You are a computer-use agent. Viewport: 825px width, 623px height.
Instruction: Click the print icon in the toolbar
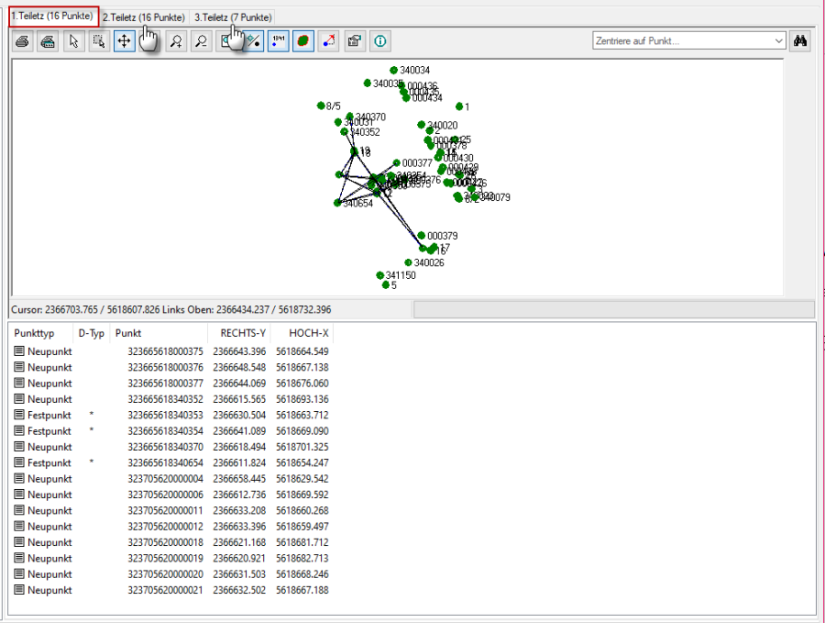(x=22, y=41)
